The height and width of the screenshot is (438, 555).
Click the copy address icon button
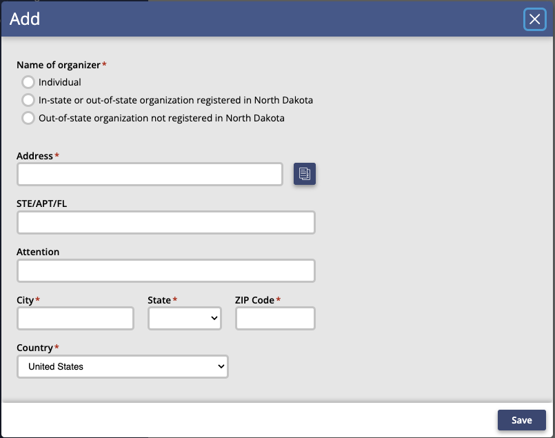pyautogui.click(x=305, y=174)
